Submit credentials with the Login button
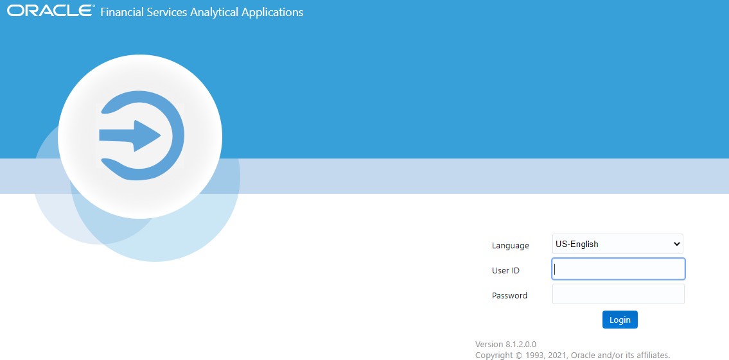The height and width of the screenshot is (360, 729). click(x=620, y=320)
